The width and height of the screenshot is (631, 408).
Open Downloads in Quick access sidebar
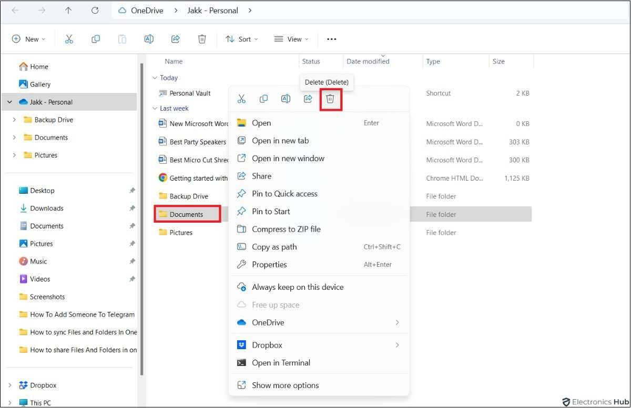(x=46, y=208)
